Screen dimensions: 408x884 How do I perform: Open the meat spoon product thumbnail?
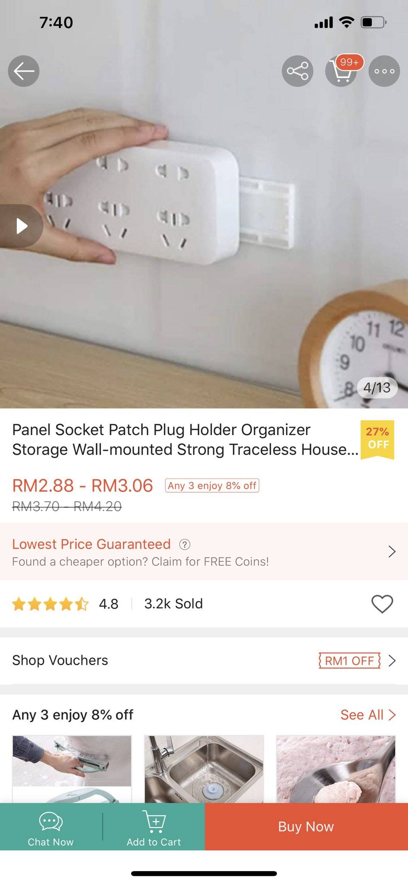pos(336,769)
